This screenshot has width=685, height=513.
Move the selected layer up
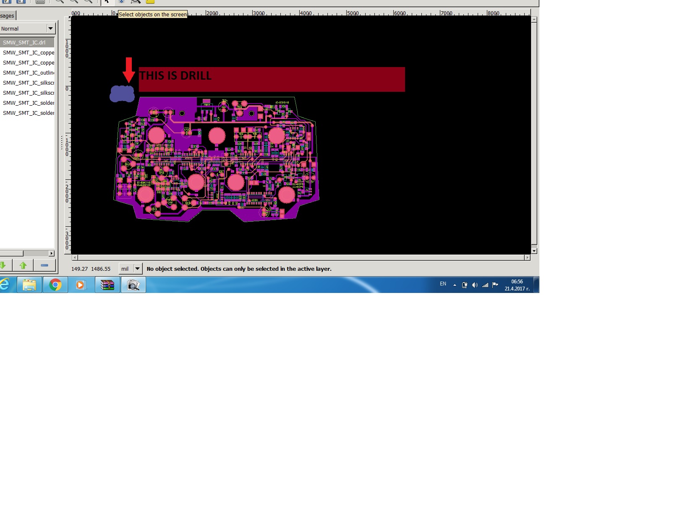pos(23,265)
